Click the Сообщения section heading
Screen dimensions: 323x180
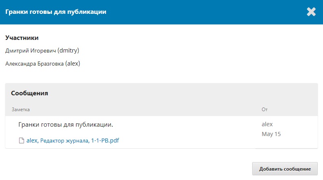click(29, 93)
